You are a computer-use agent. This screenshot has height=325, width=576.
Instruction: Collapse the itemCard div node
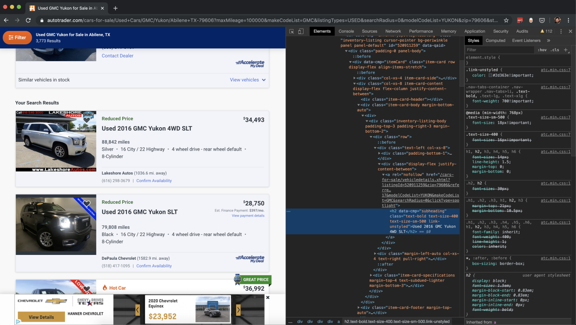350,62
